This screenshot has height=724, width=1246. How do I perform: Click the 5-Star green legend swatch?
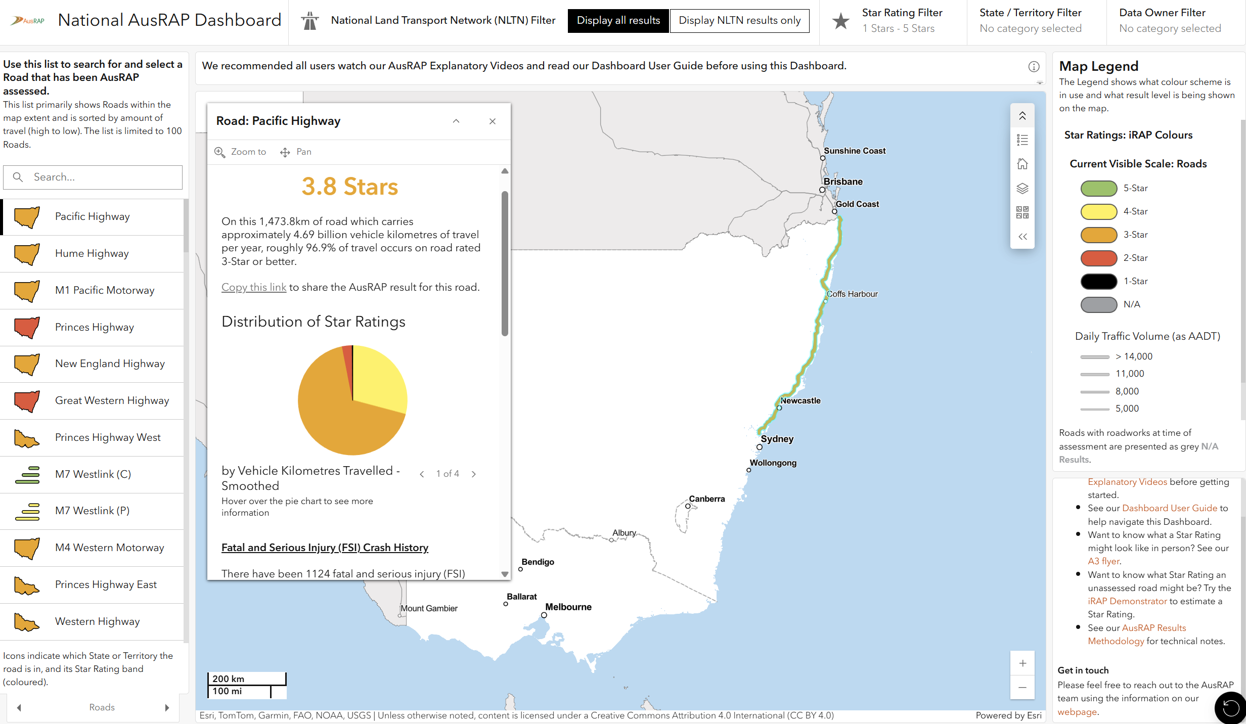point(1098,189)
